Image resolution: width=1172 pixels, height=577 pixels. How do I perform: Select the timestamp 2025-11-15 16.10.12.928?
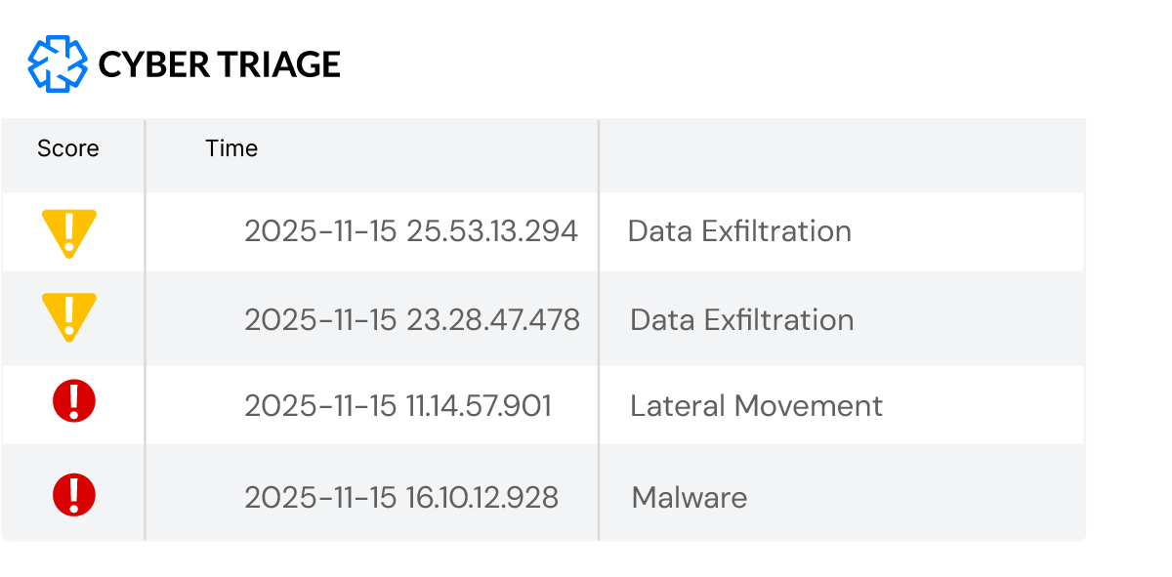(401, 498)
